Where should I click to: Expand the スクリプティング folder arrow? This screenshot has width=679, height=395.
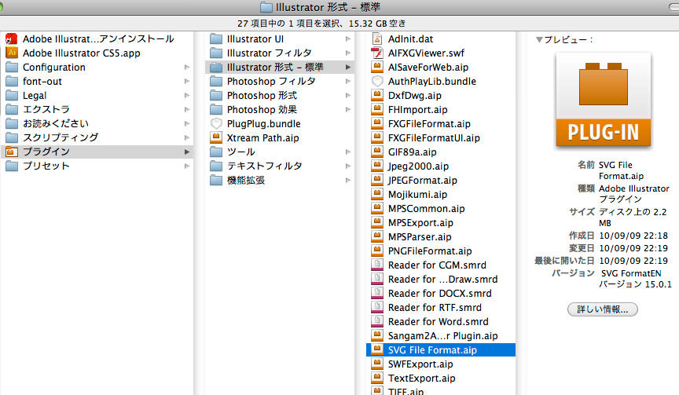tap(186, 138)
